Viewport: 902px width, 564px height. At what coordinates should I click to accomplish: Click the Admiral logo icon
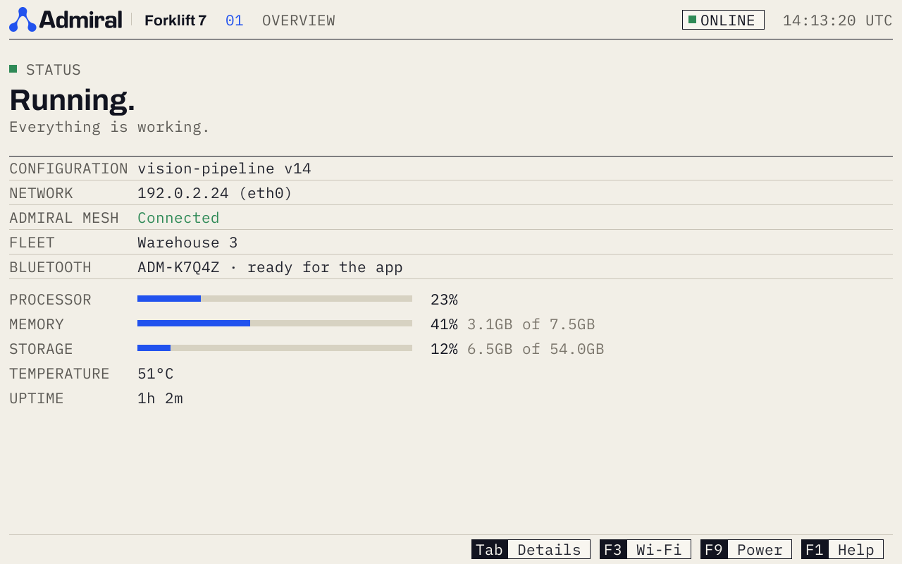23,20
